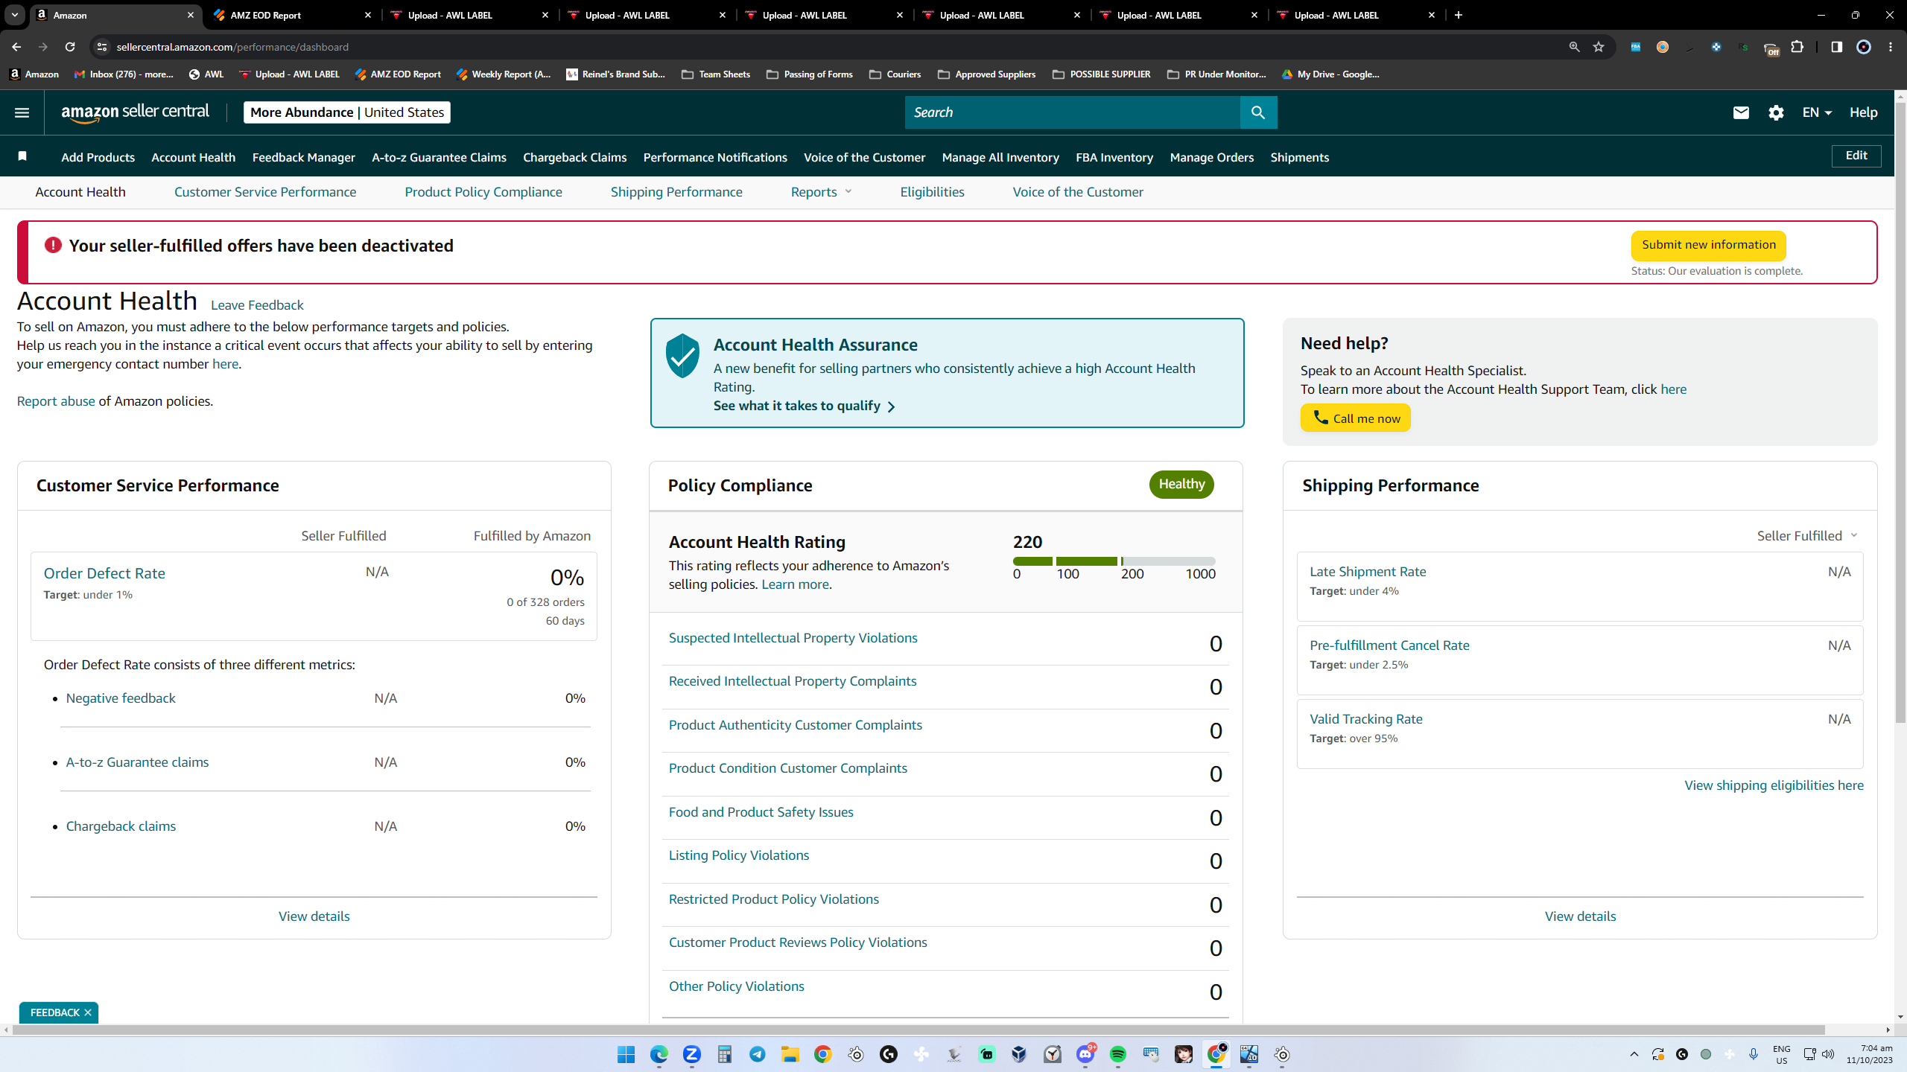The width and height of the screenshot is (1907, 1072).
Task: Click the Account Health Assurance shield icon
Action: [x=682, y=356]
